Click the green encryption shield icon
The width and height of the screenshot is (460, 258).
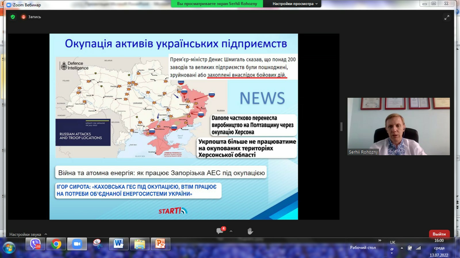pos(13,17)
